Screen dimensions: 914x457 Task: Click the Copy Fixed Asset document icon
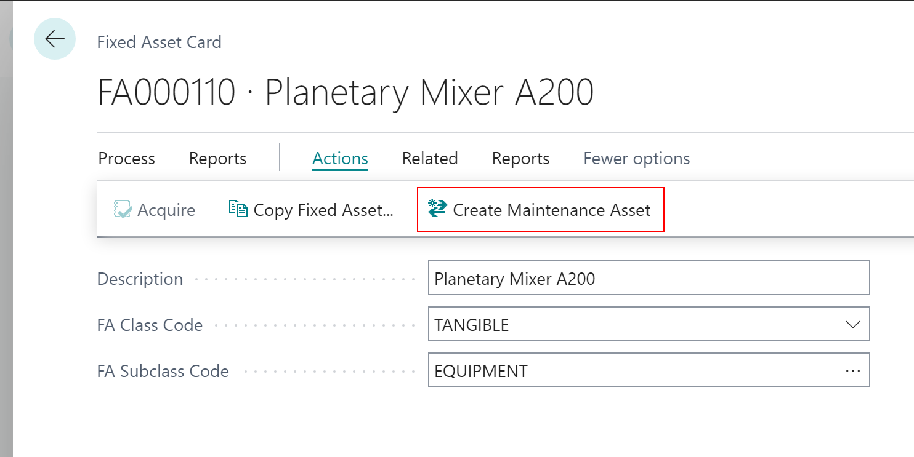coord(238,209)
